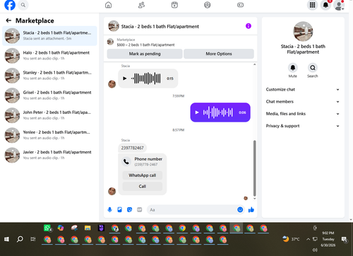The image size is (353, 256).
Task: Mute the conversation with the bell icon
Action: (x=293, y=68)
